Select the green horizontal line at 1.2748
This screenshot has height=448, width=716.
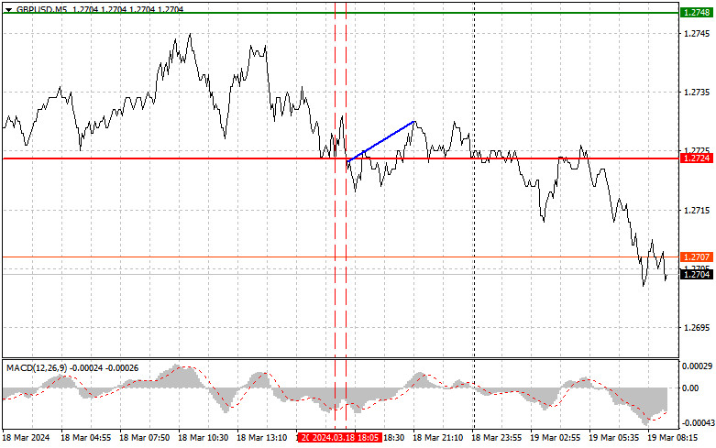coord(341,13)
